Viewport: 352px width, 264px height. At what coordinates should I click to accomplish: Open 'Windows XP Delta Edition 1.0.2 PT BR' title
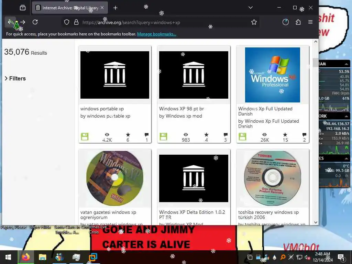(192, 214)
